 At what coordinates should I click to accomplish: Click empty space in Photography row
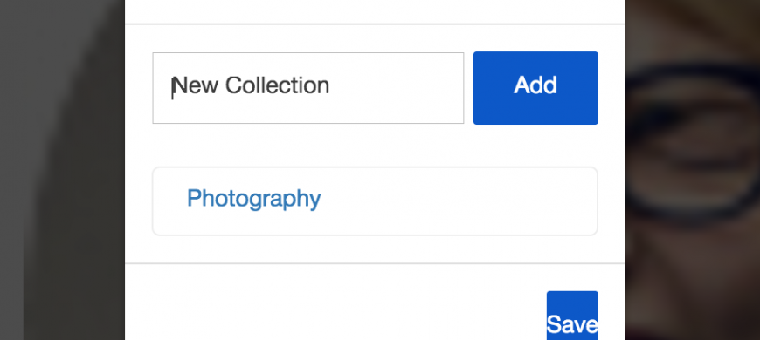458,201
